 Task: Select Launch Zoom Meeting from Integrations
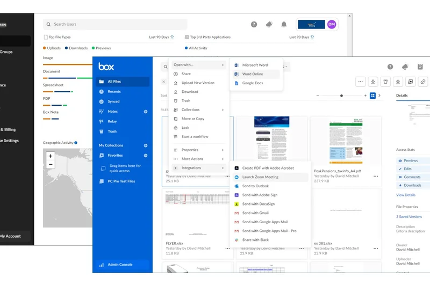(x=260, y=177)
